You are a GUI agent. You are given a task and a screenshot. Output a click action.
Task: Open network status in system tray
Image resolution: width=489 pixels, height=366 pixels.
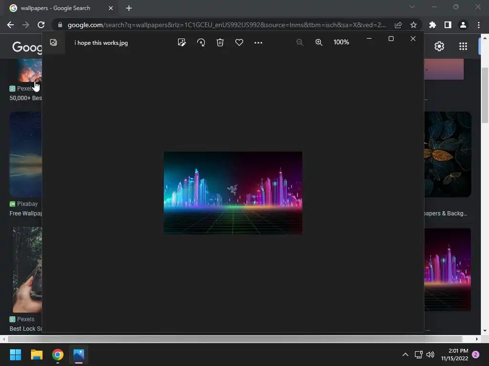(418, 355)
